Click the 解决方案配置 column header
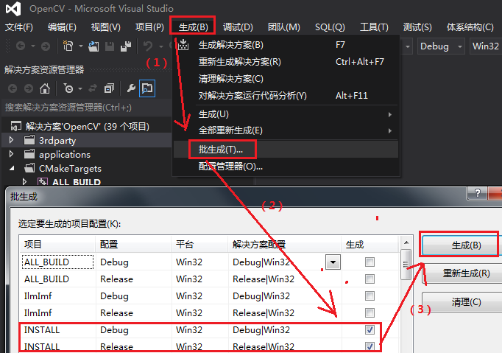This screenshot has height=353, width=502. (284, 245)
